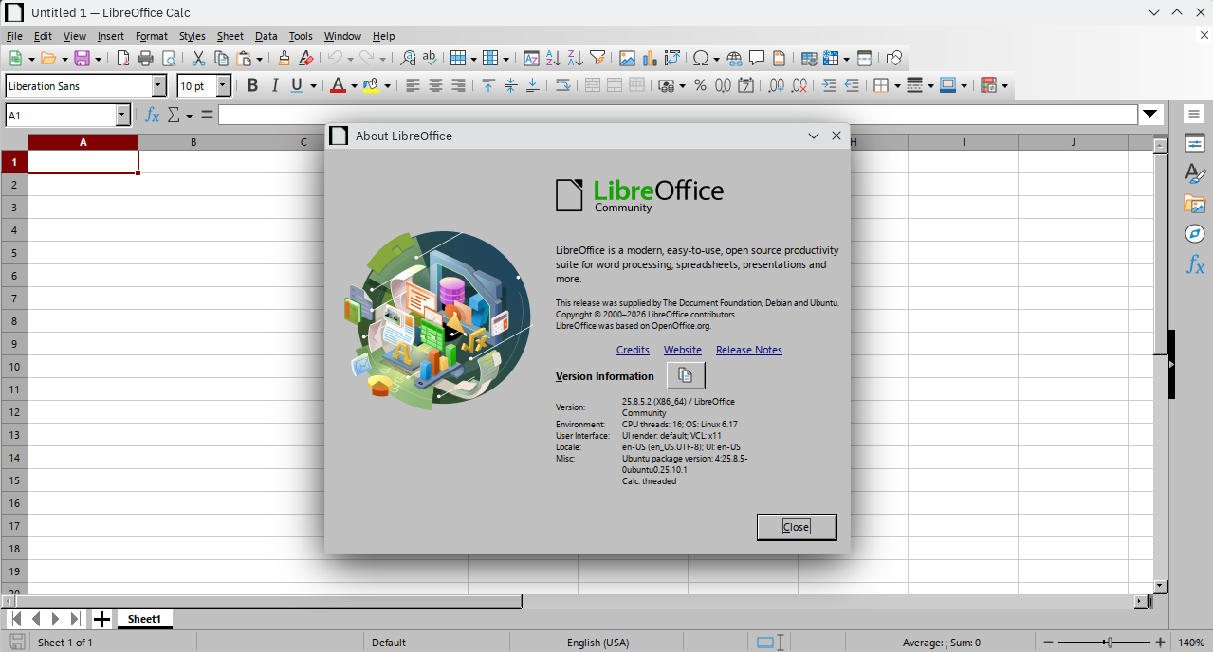Open Font Size dropdown

coord(224,85)
